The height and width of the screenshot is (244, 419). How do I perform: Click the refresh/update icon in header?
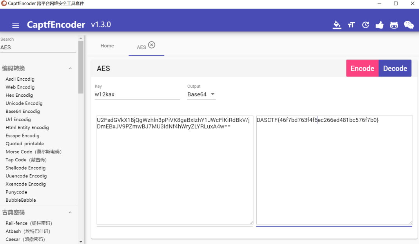point(365,25)
